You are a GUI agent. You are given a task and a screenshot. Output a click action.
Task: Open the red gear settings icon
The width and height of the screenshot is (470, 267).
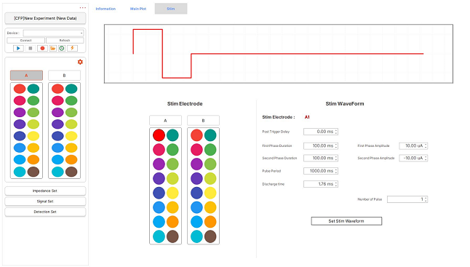click(x=80, y=62)
